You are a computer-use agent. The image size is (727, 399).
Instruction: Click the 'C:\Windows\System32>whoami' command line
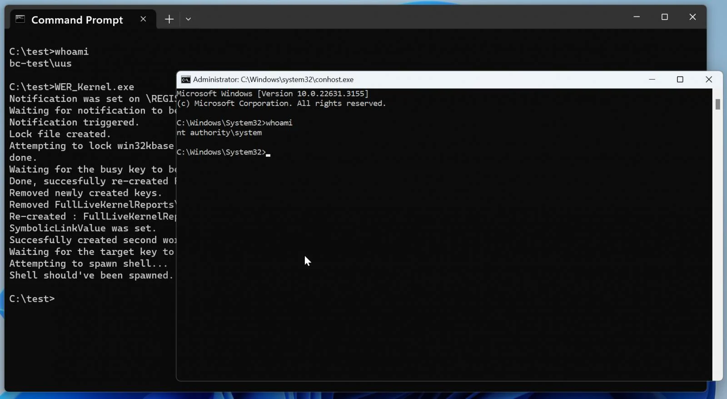(x=234, y=123)
